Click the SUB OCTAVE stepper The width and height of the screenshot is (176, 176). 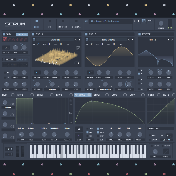point(6,48)
